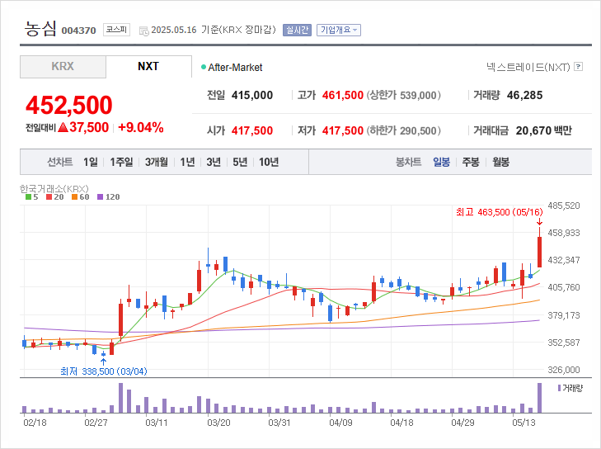Viewport: 601px width, 449px height.
Task: Expand the 기업개요 dropdown
Action: 339,30
